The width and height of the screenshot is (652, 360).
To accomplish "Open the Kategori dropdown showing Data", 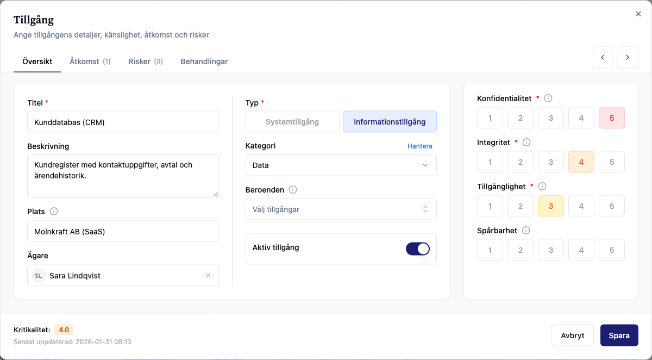I will (341, 165).
